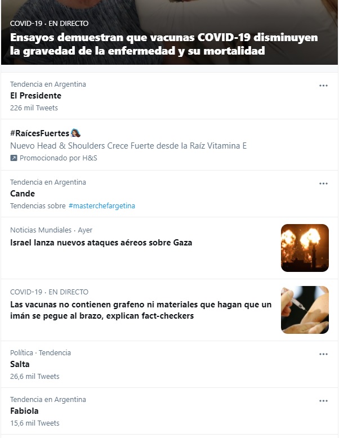
Task: Open the El Presidente trending topic
Action: click(x=169, y=96)
